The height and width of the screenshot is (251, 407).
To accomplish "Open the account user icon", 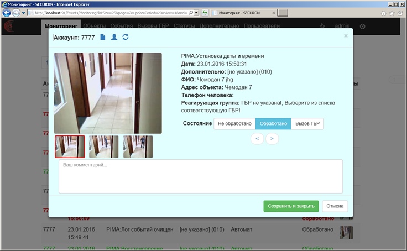I will pos(114,37).
